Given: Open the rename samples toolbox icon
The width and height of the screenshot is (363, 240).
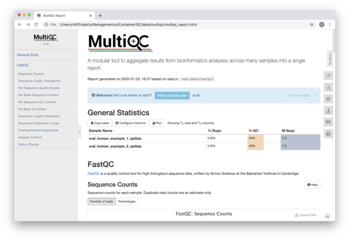Looking at the screenshot, I should [329, 88].
